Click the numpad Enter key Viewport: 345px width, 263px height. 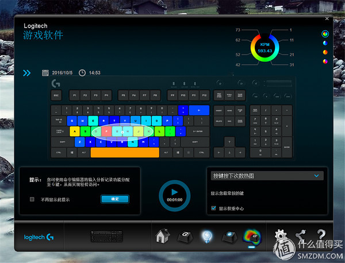(x=287, y=147)
